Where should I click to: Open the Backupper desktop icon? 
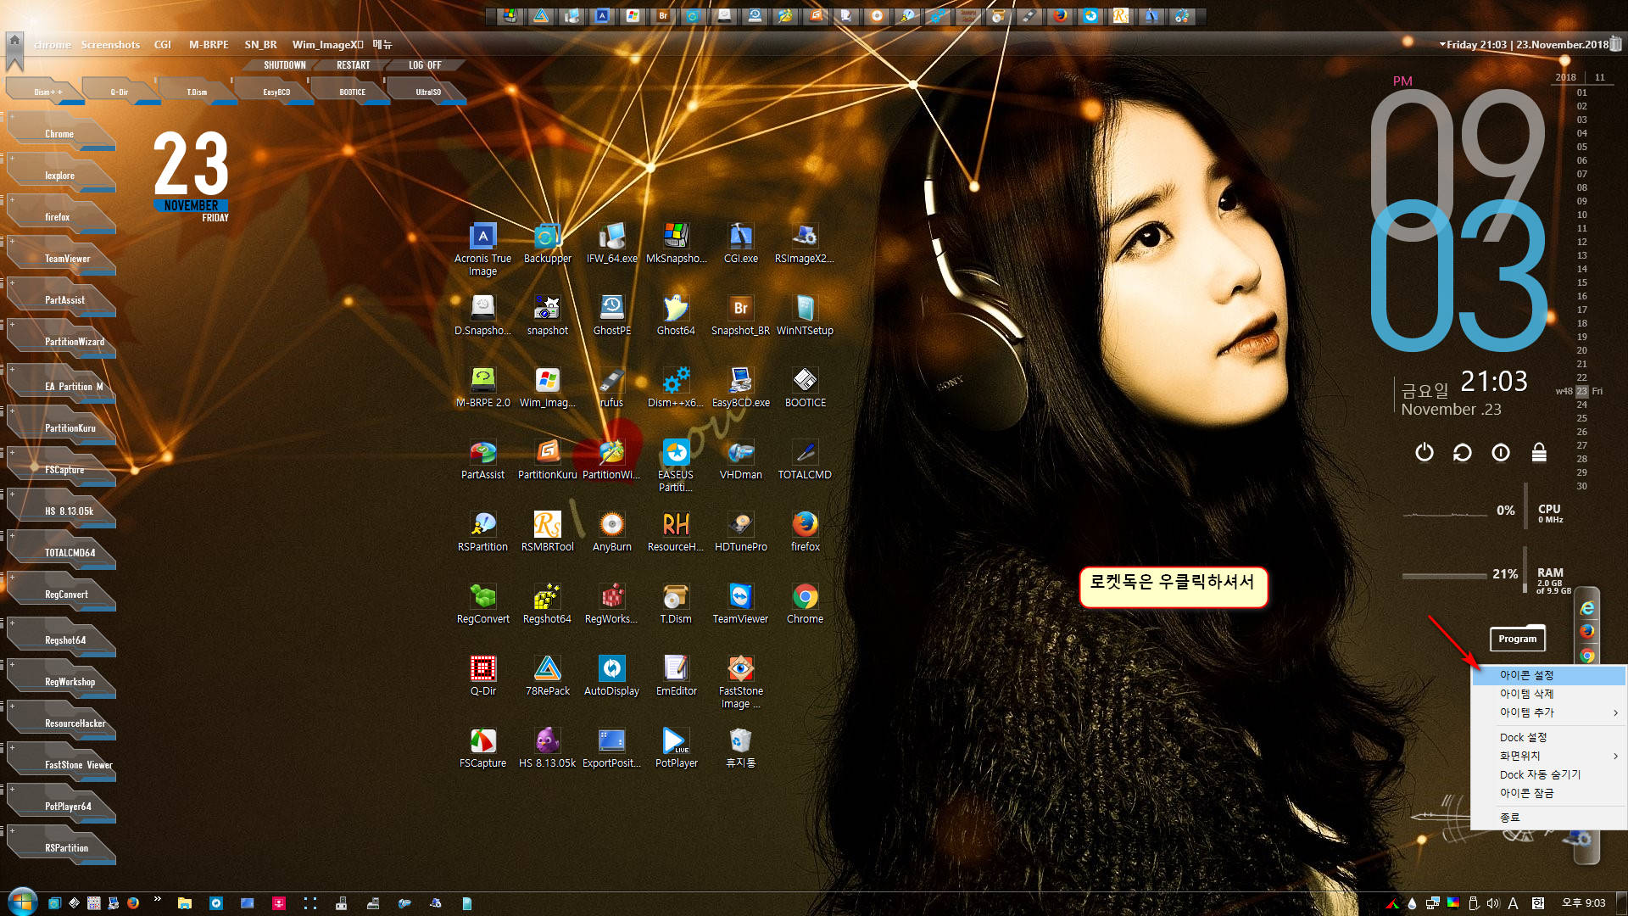(x=547, y=243)
